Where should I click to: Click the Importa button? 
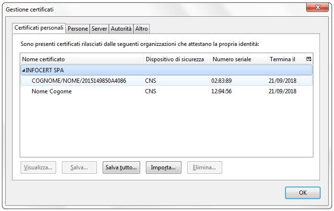(x=163, y=168)
